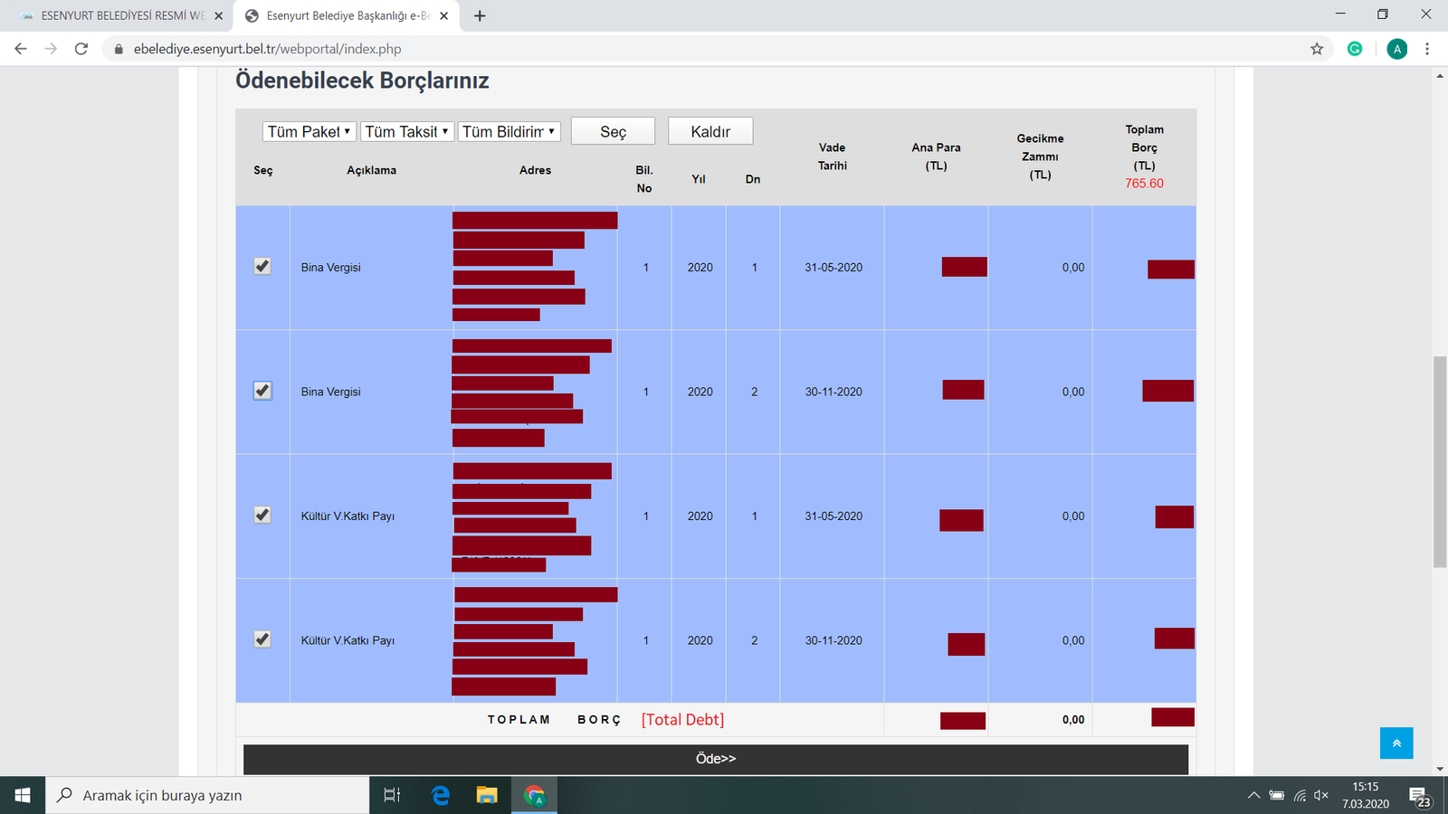Switch to ESENYURT BELEDİYESİ RESMİ tab

(118, 15)
